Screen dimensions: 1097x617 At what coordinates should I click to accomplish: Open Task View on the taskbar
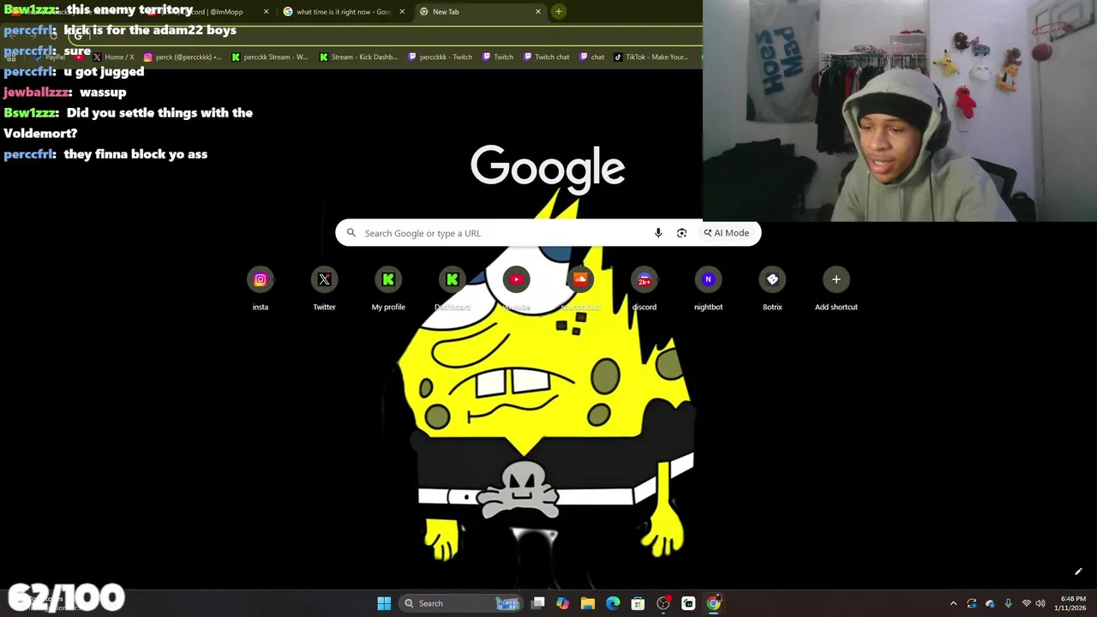[x=538, y=603]
